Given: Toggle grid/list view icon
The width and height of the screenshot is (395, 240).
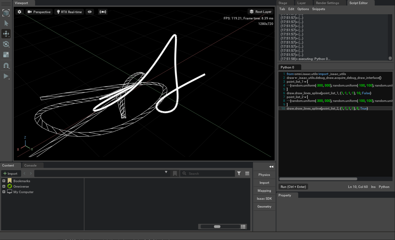Looking at the screenshot, I should point(243,227).
